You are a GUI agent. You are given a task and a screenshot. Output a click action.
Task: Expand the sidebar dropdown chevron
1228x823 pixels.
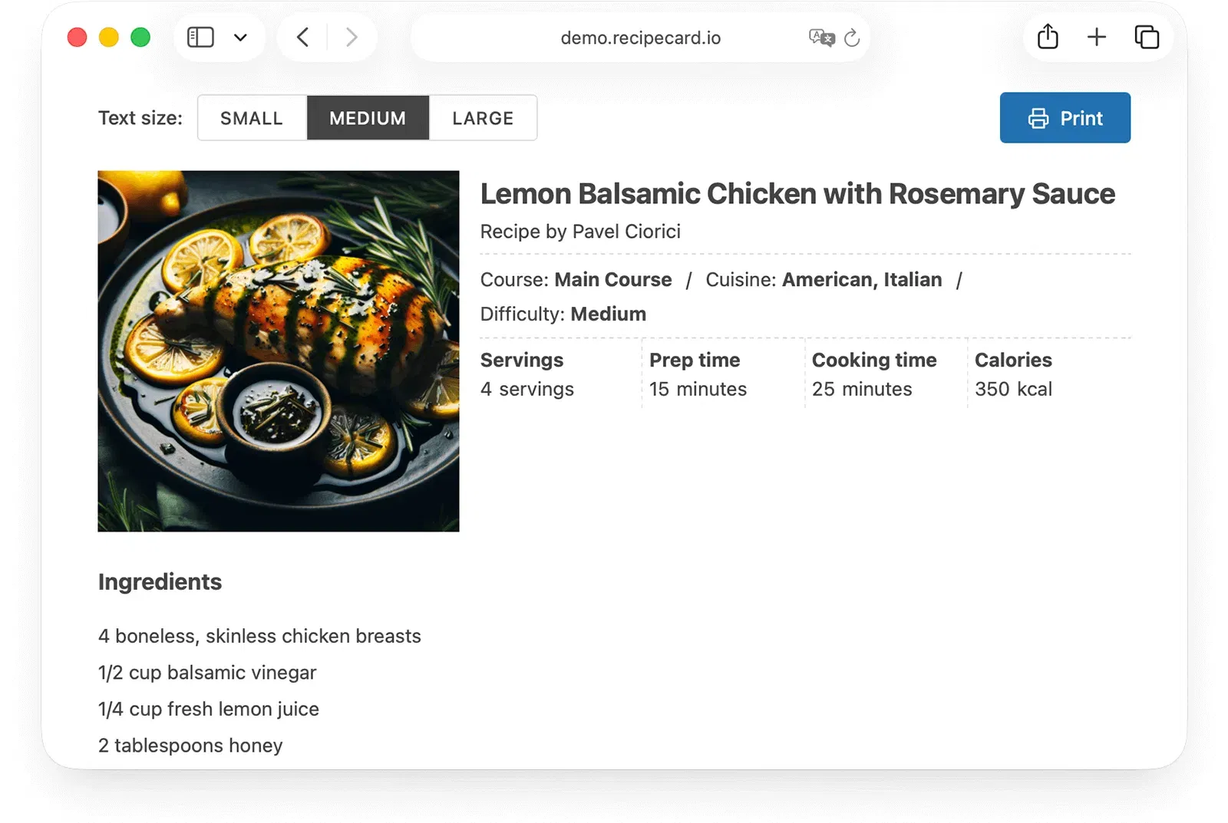tap(240, 38)
